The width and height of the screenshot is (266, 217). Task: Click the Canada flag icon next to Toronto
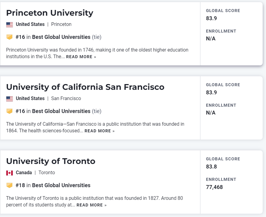tap(9, 173)
